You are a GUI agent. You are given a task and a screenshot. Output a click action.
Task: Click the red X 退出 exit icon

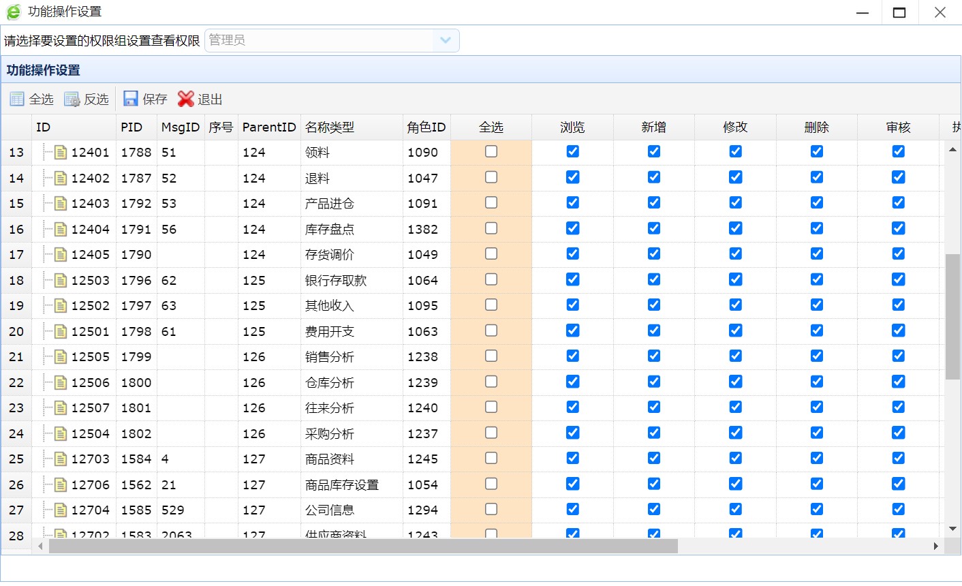point(185,99)
